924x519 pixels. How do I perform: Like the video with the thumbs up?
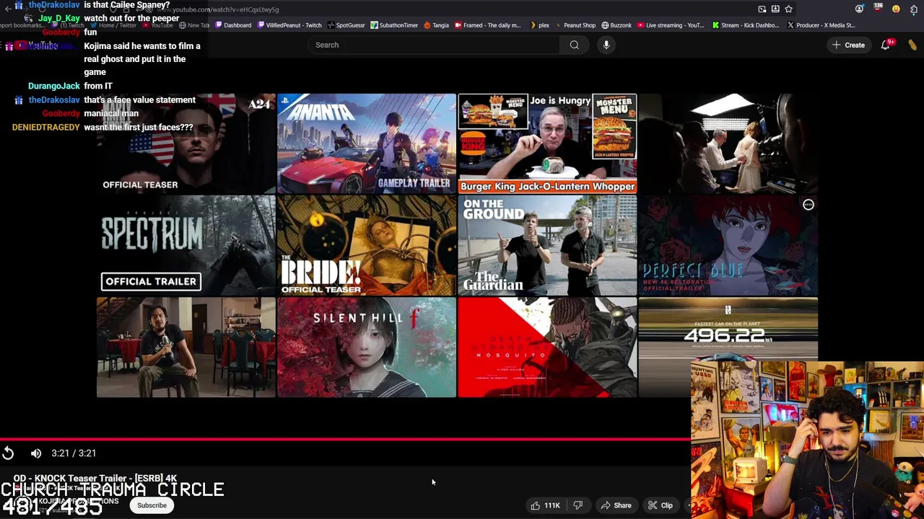546,505
